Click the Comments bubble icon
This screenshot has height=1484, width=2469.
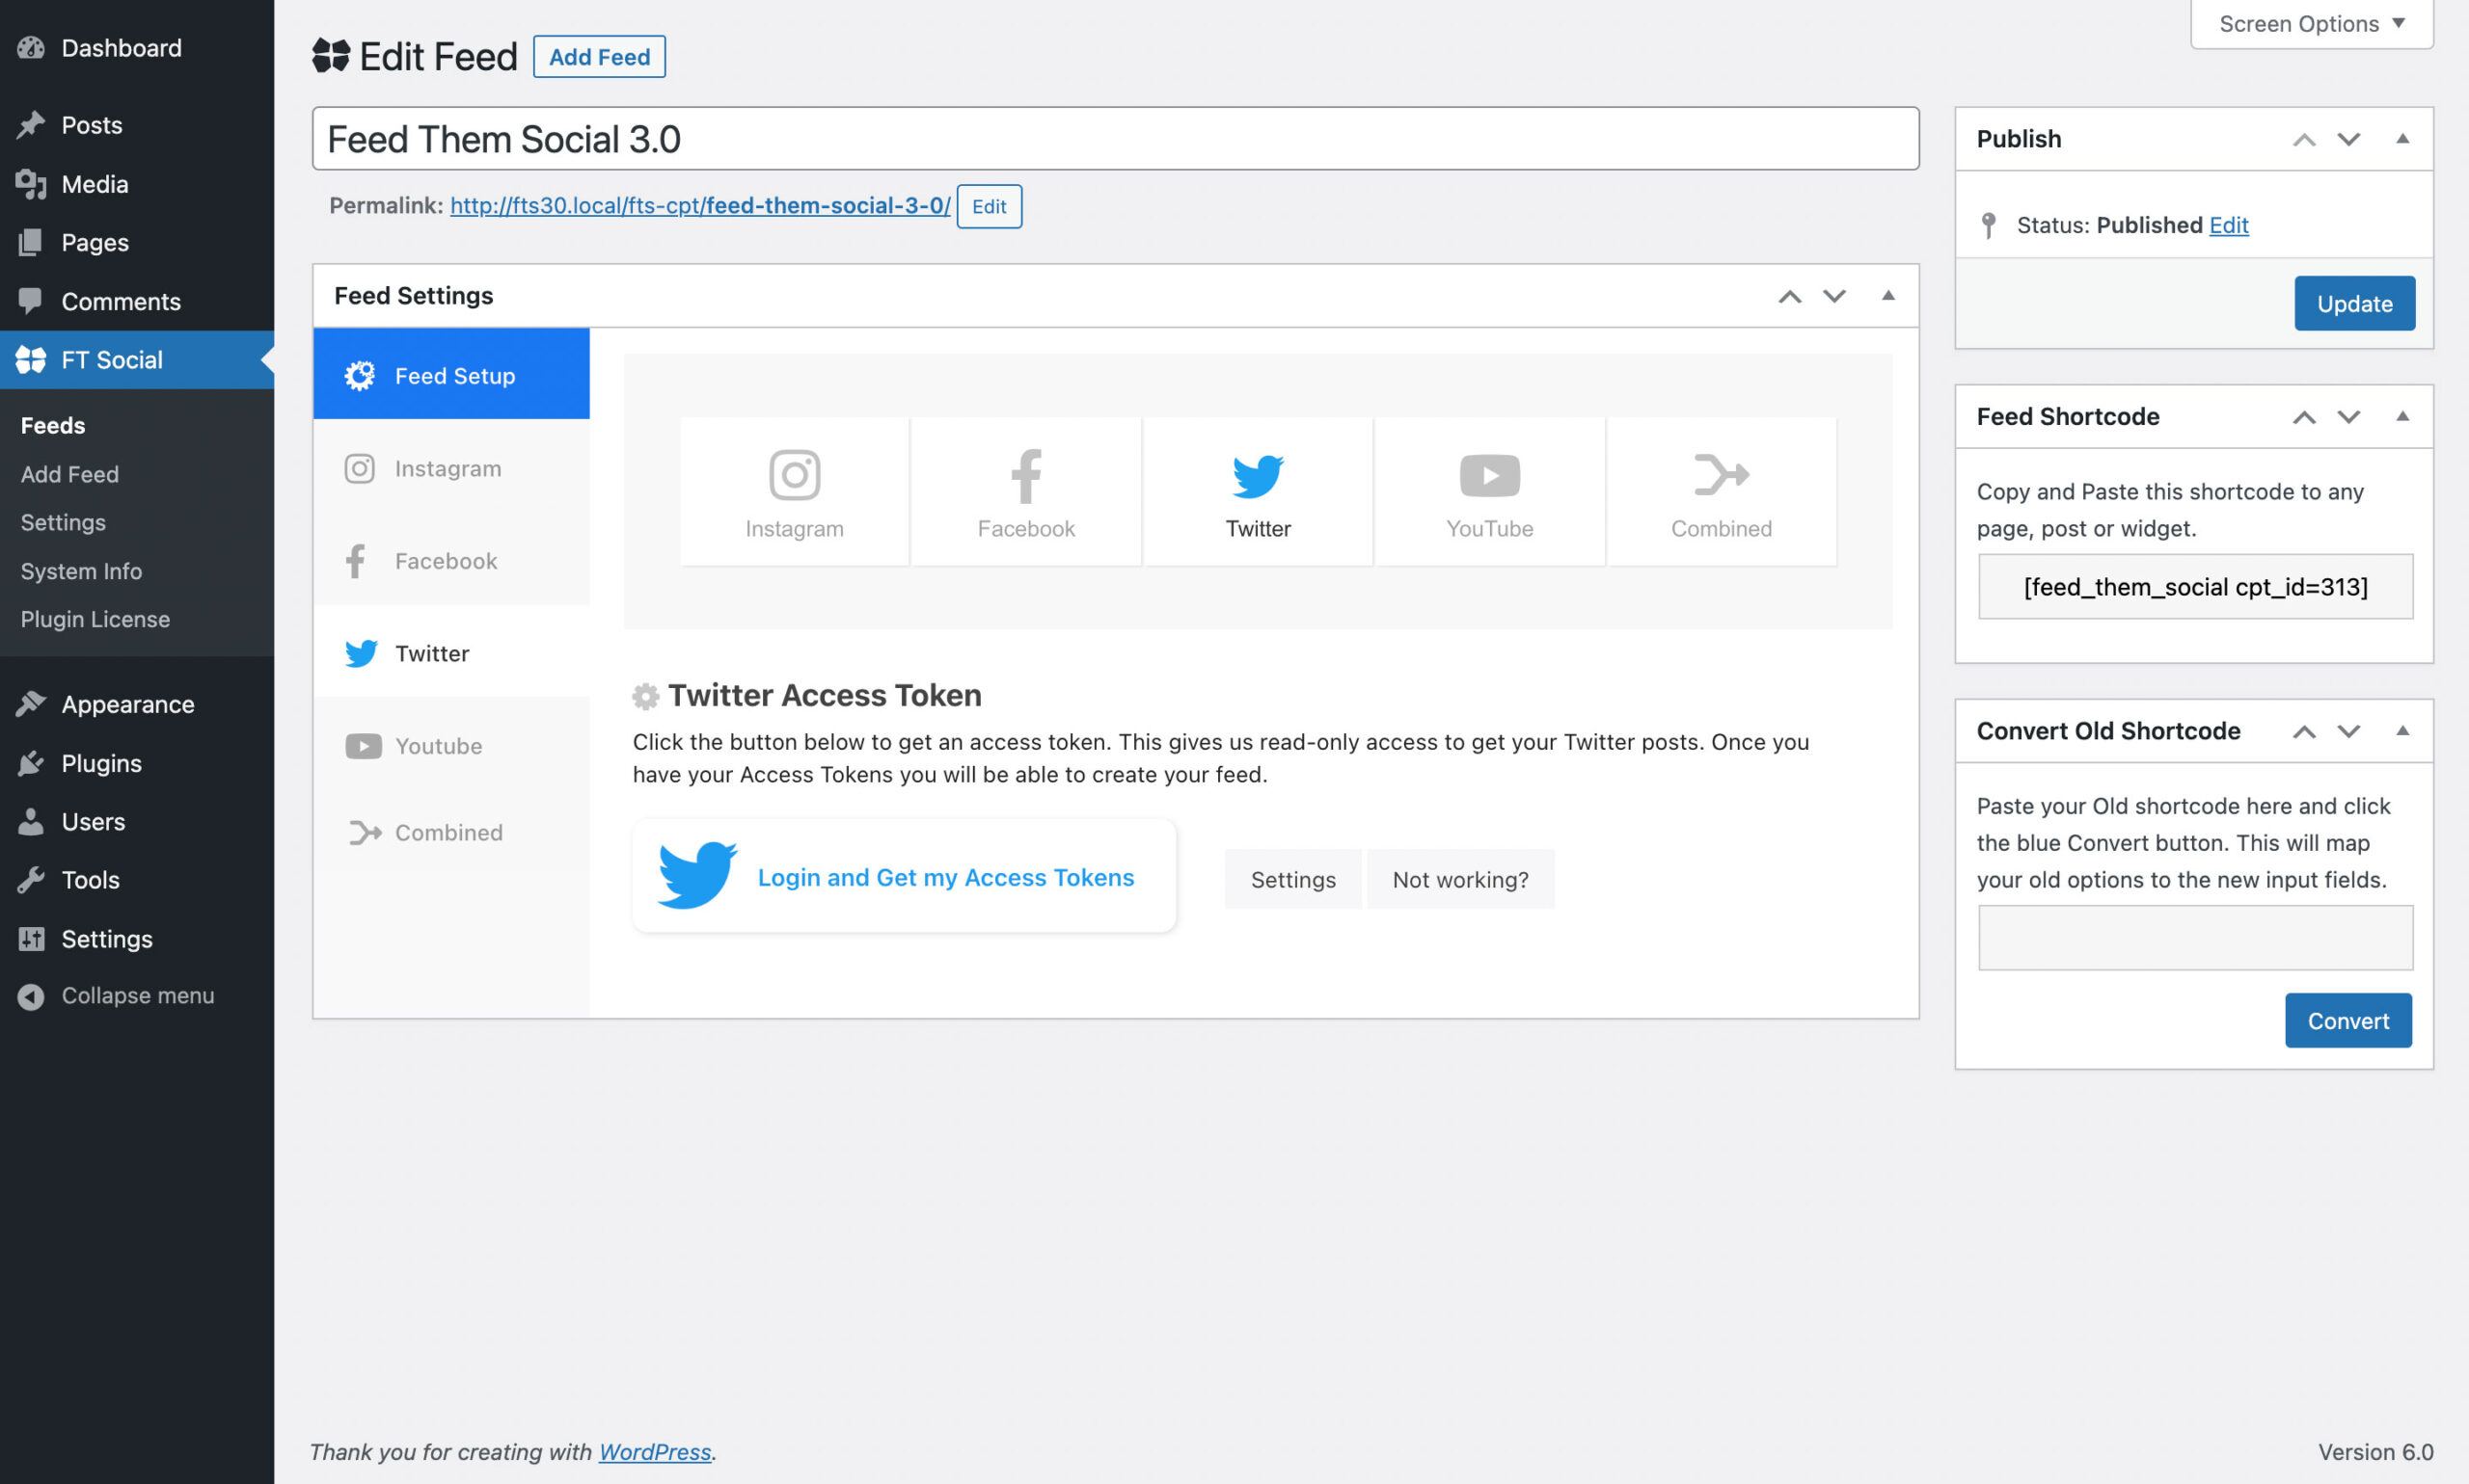point(31,300)
